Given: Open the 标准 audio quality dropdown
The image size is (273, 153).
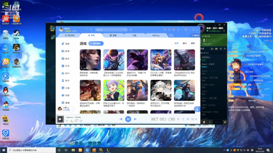Looking at the screenshot, I should point(163,119).
